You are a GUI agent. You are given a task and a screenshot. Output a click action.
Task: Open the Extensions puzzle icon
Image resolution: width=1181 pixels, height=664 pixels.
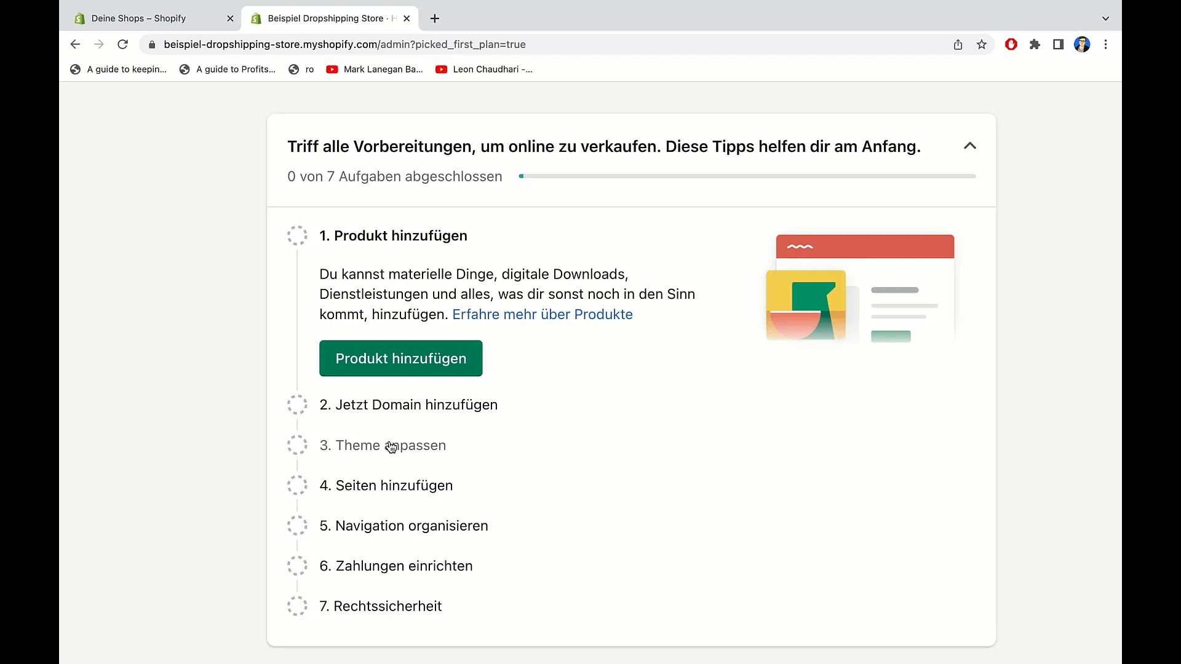[1035, 44]
